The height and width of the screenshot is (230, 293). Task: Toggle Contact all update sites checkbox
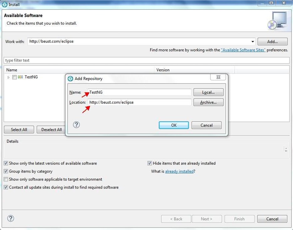[6, 187]
